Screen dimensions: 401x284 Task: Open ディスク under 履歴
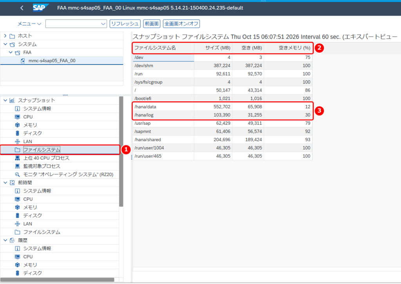tap(33, 273)
